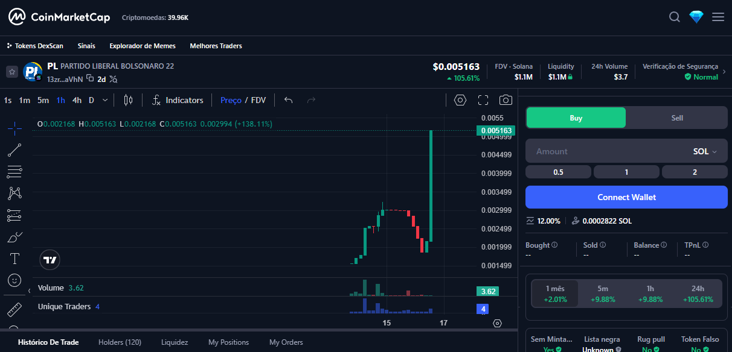Click the CoinMarketCap logo
732x352 pixels.
(x=59, y=17)
